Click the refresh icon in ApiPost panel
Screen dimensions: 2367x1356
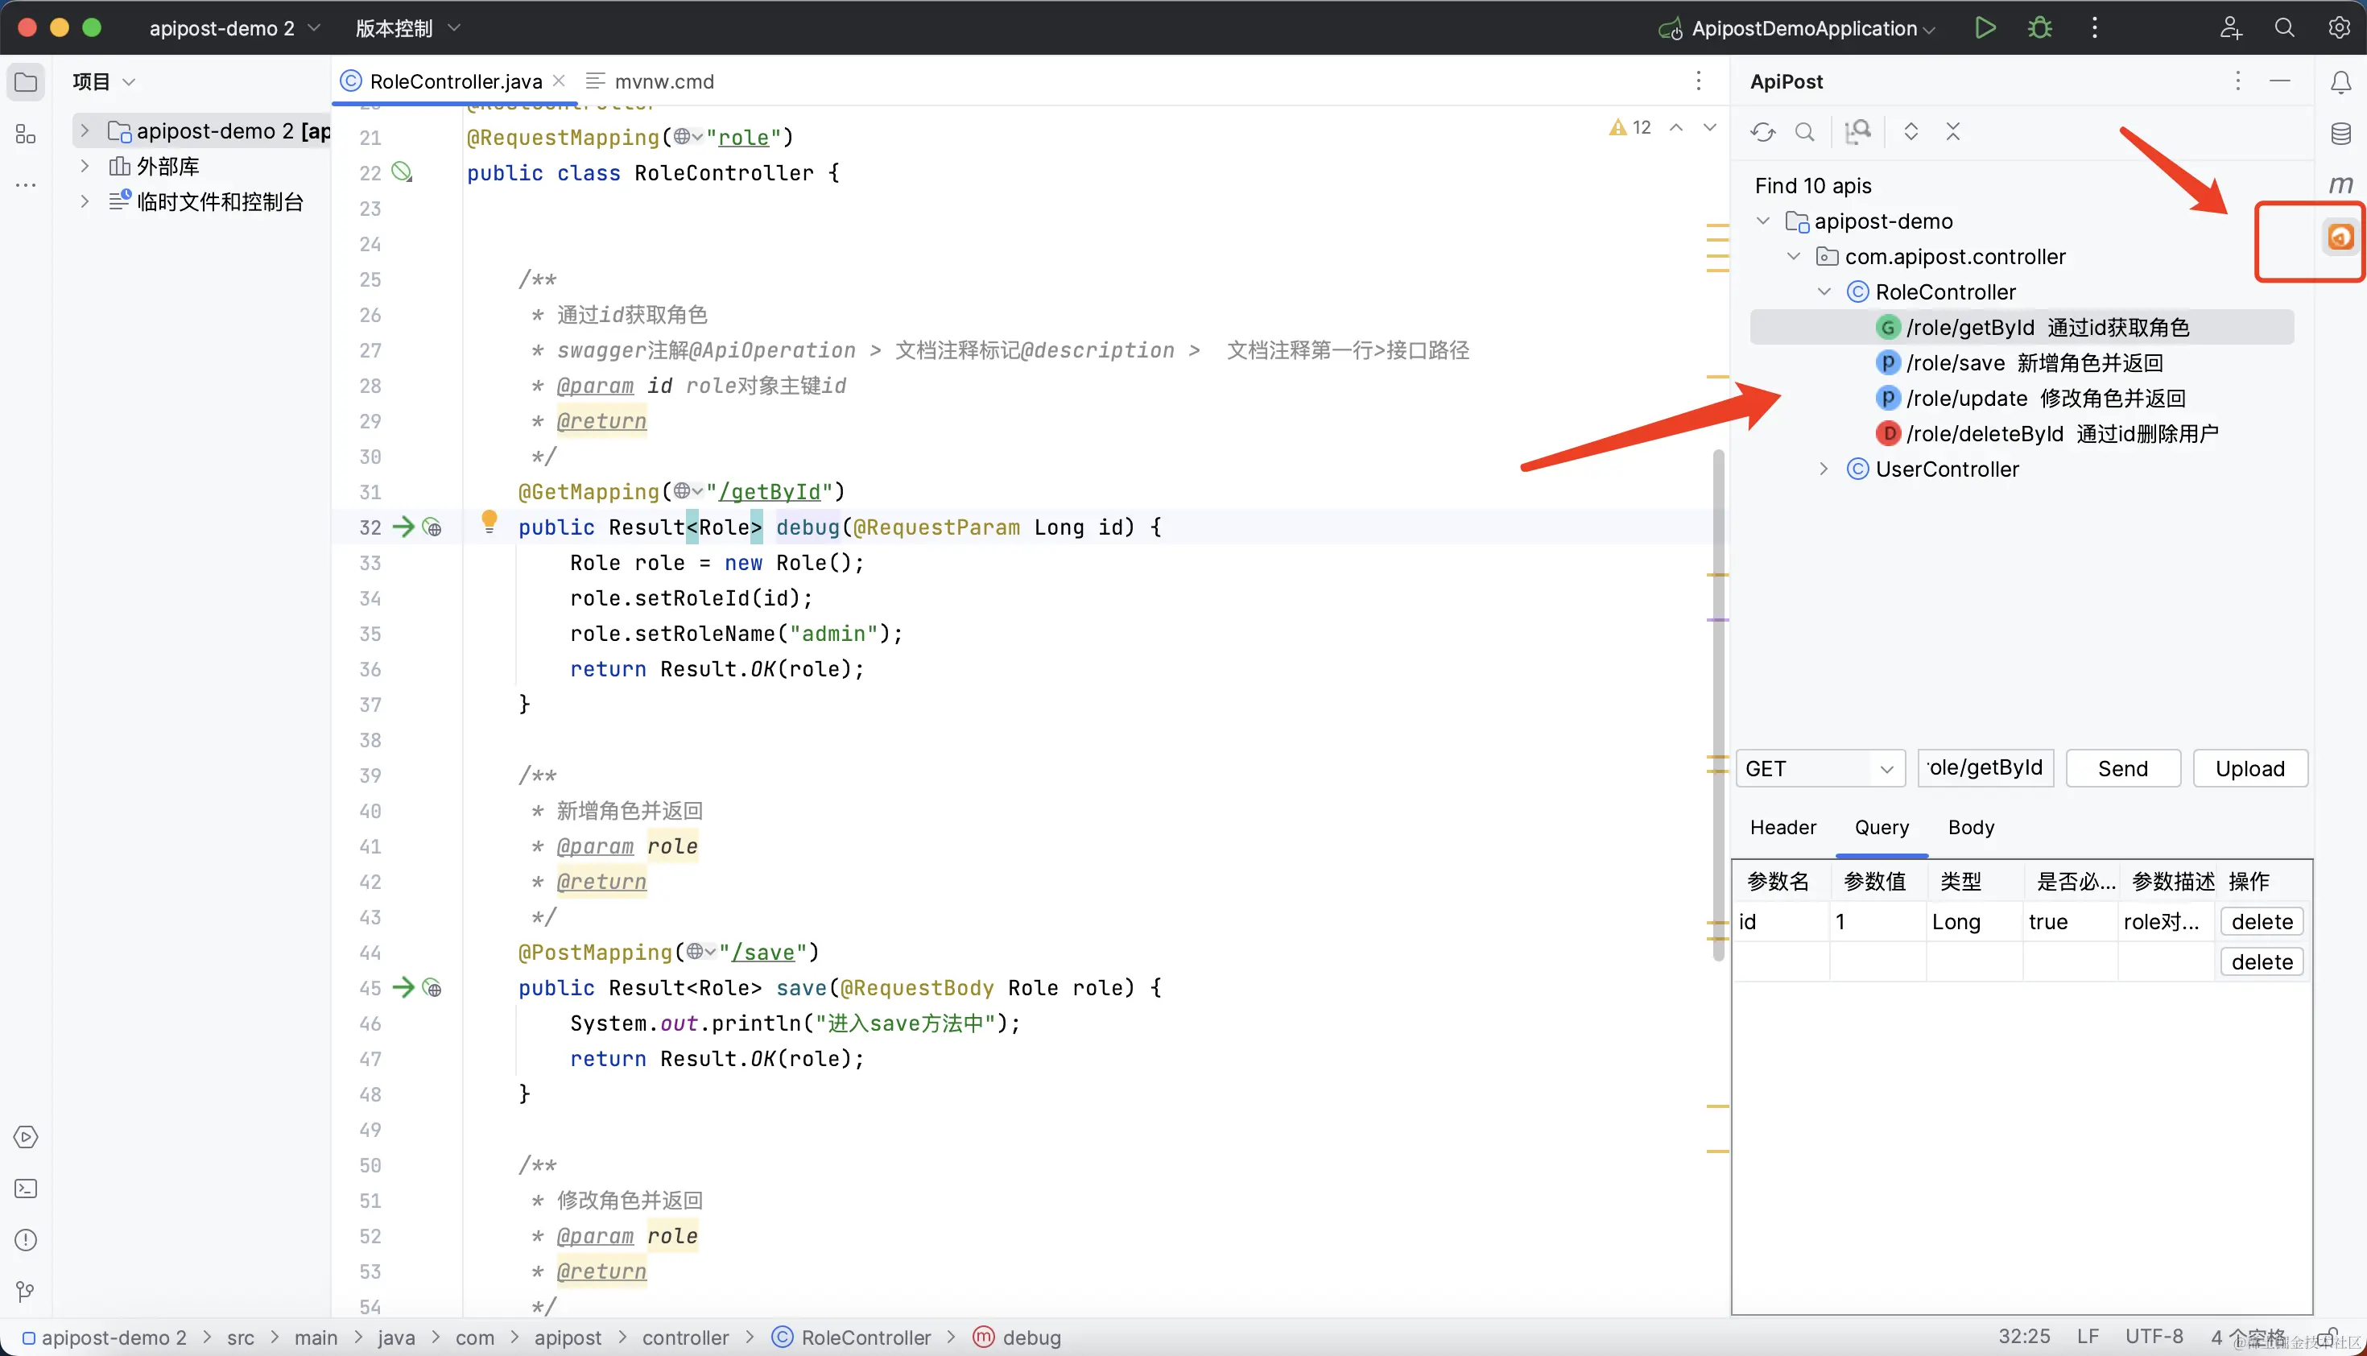[x=1762, y=132]
